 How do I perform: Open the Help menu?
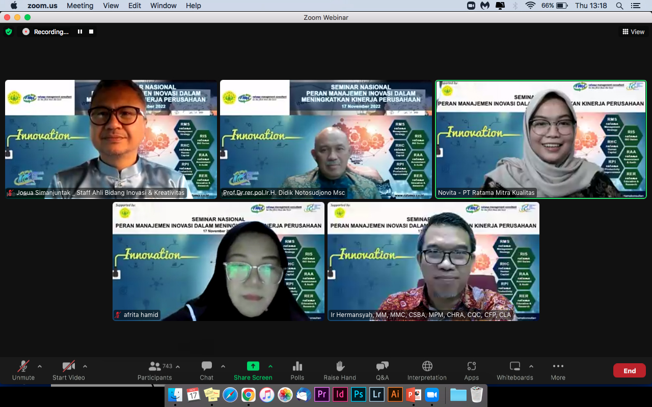click(x=194, y=6)
